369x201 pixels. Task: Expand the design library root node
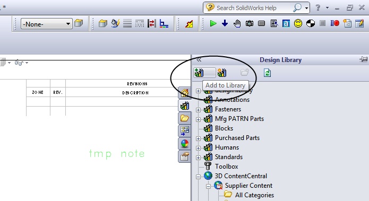[x=198, y=91]
